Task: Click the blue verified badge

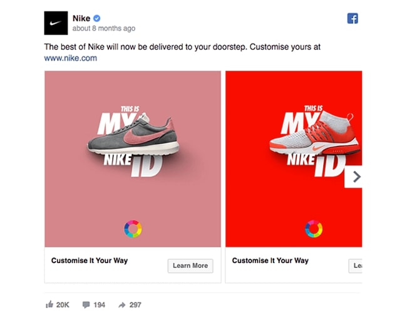Action: (98, 18)
